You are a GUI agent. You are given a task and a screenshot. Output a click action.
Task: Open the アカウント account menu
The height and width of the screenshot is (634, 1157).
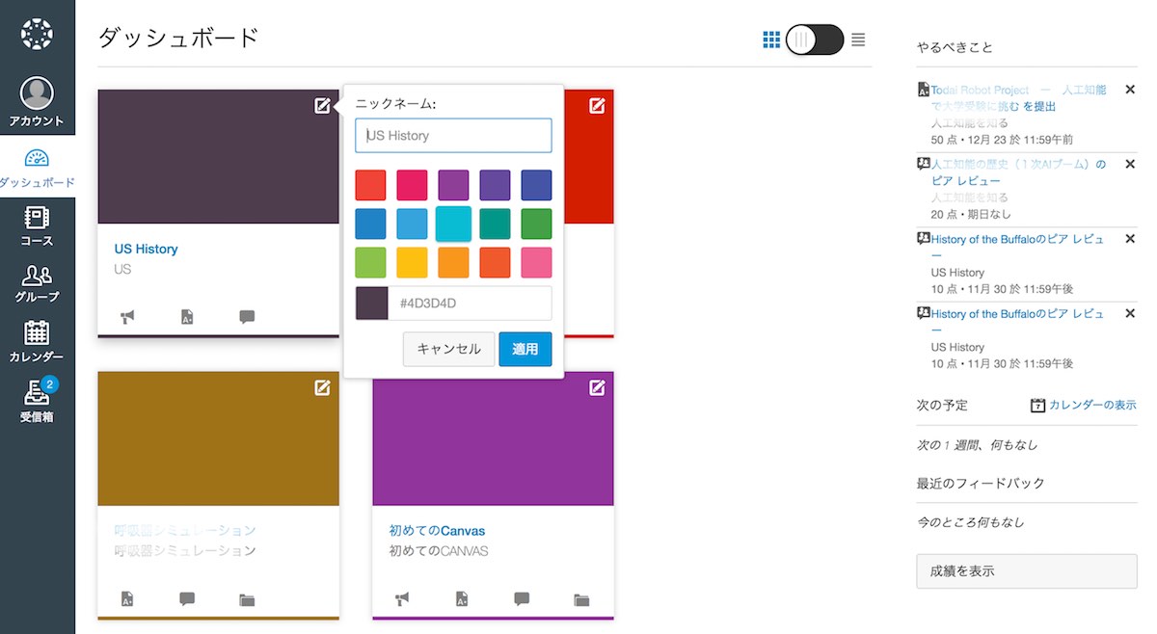37,102
